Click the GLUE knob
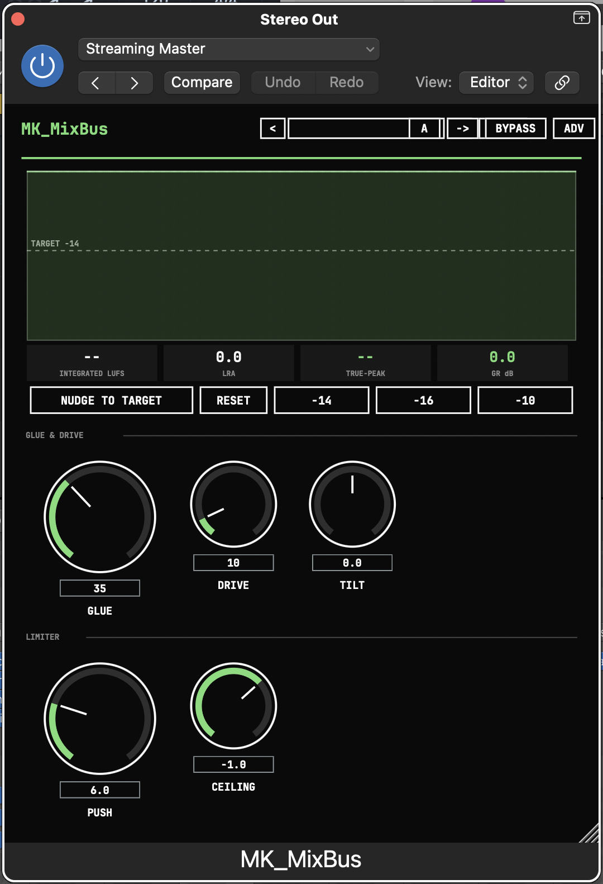The width and height of the screenshot is (603, 884). [x=100, y=517]
